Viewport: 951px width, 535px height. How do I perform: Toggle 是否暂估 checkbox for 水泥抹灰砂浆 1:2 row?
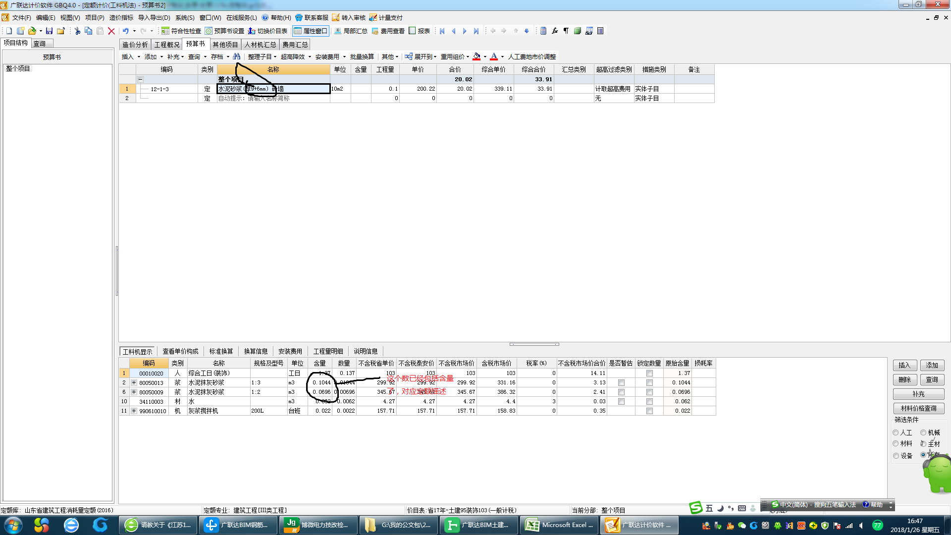(x=621, y=392)
